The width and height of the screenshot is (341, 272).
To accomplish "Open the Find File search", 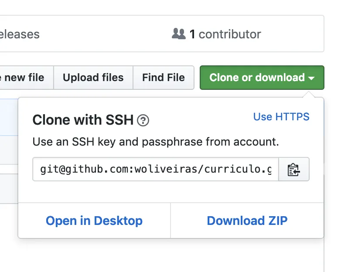I will click(x=164, y=78).
